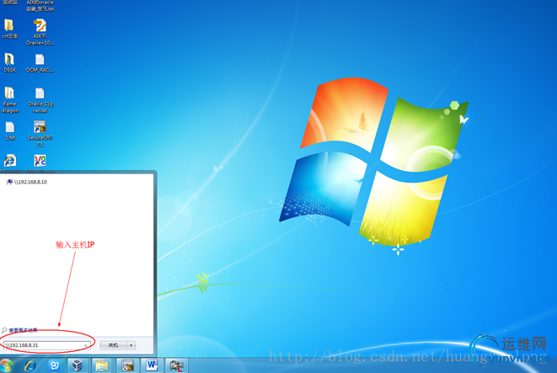Click the 关机 shutdown button

point(113,345)
